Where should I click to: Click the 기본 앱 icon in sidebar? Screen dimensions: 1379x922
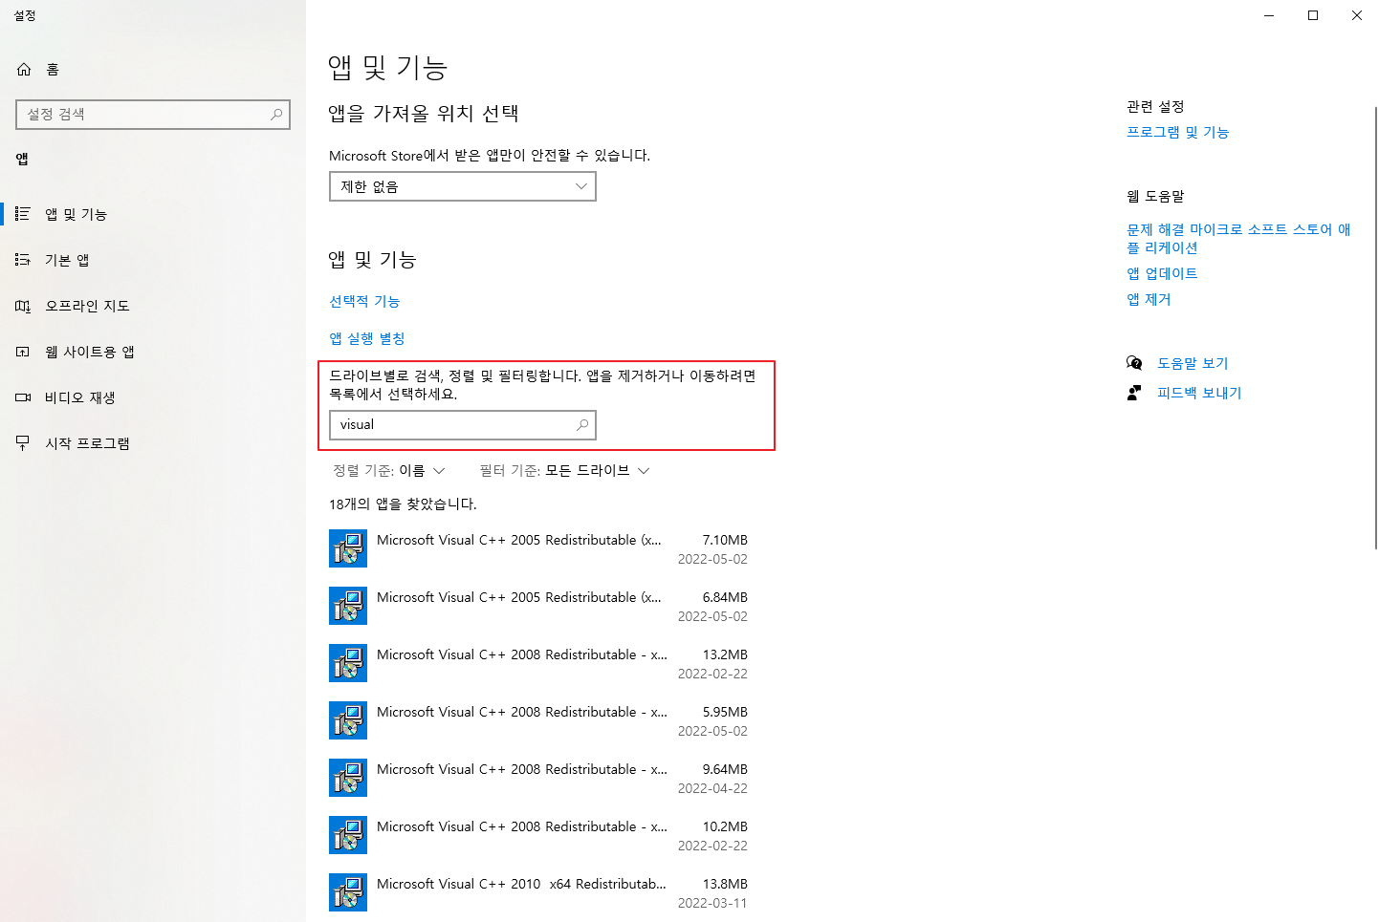(23, 260)
